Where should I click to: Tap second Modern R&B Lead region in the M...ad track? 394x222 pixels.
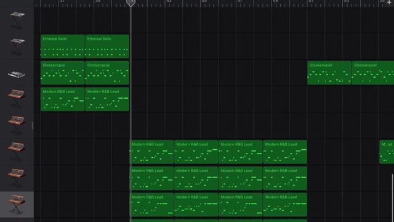[196, 152]
